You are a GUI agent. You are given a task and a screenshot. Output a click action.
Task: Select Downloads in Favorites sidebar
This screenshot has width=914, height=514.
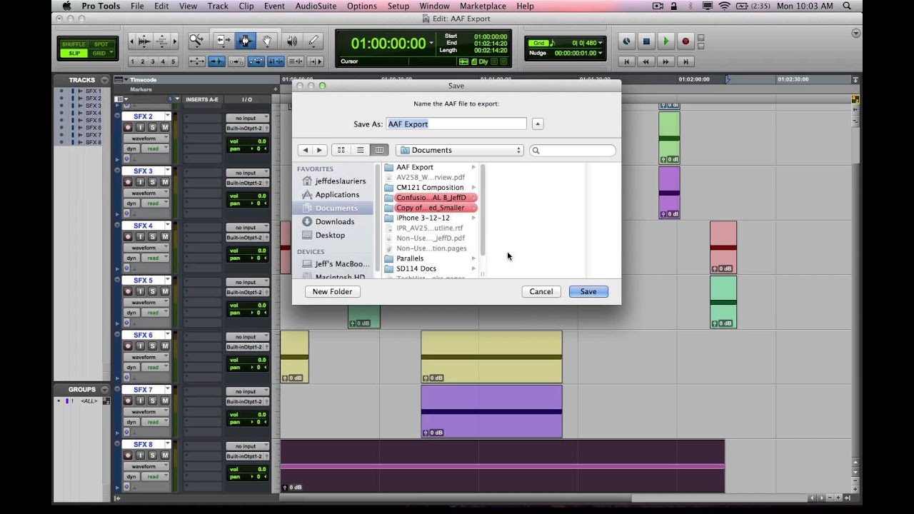[334, 221]
